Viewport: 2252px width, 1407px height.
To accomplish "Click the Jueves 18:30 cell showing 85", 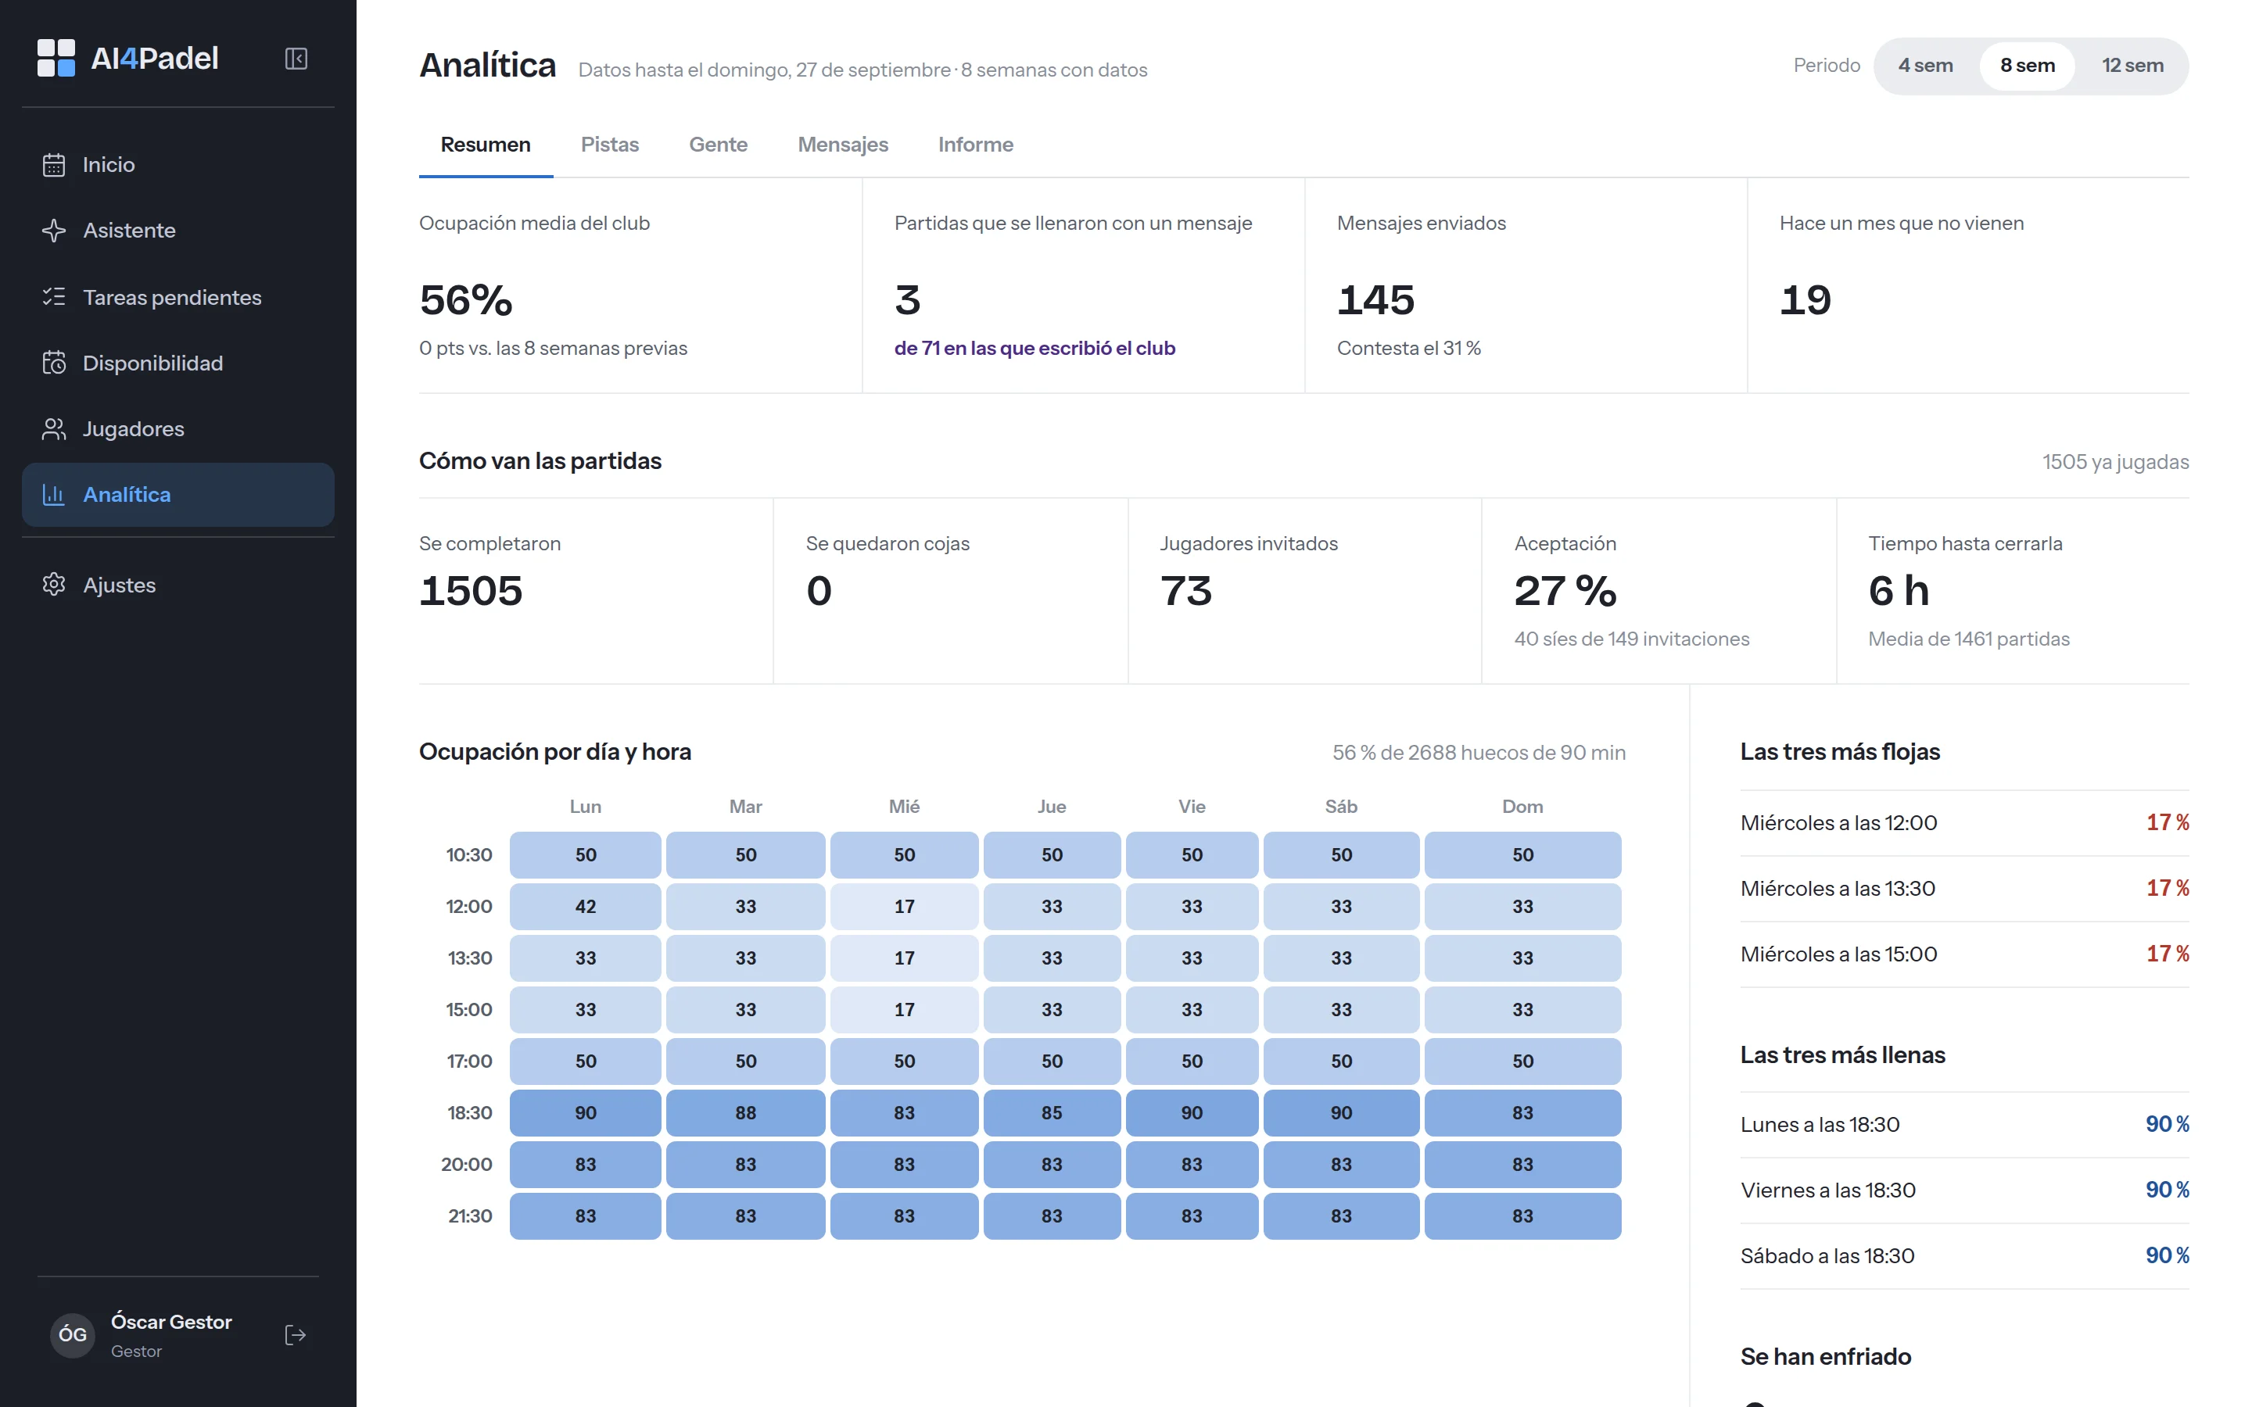I will pos(1052,1113).
